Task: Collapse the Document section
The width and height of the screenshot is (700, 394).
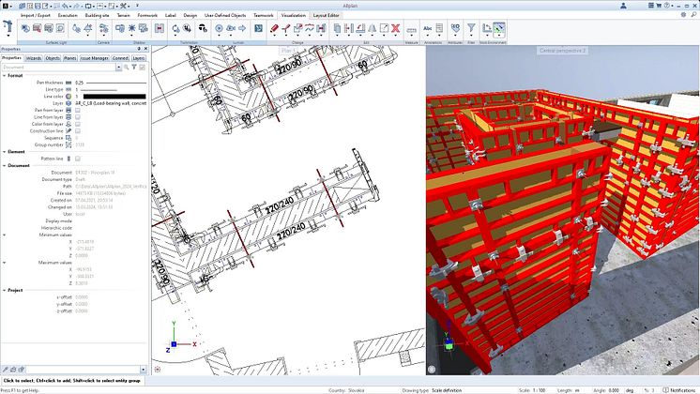Action: coord(5,165)
